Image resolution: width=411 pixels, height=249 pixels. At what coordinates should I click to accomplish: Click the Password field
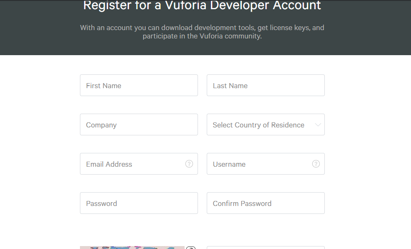coord(139,203)
